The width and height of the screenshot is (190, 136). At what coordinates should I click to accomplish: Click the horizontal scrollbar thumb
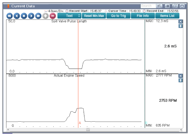click(x=88, y=130)
